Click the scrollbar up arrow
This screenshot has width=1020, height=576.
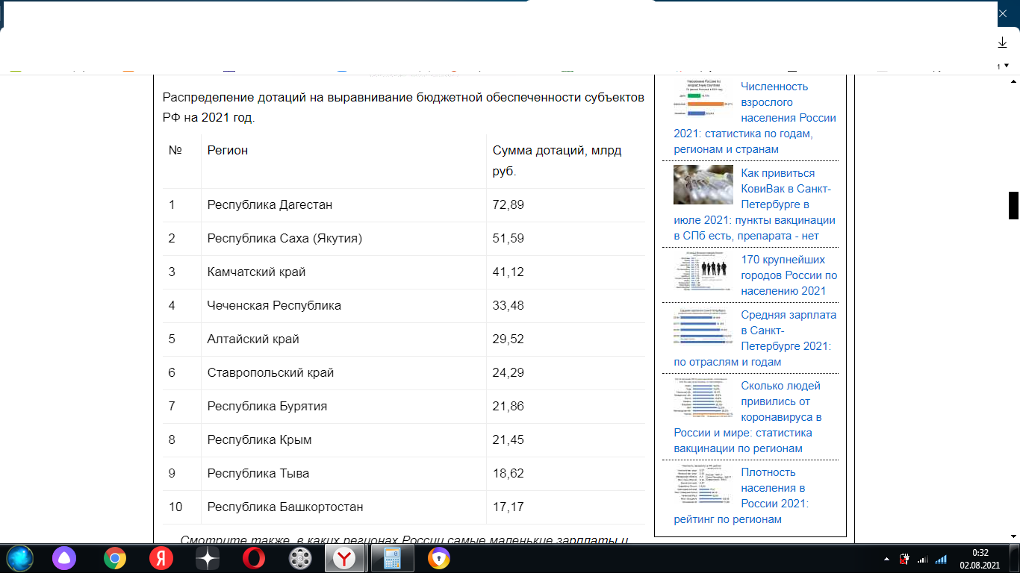point(1013,81)
